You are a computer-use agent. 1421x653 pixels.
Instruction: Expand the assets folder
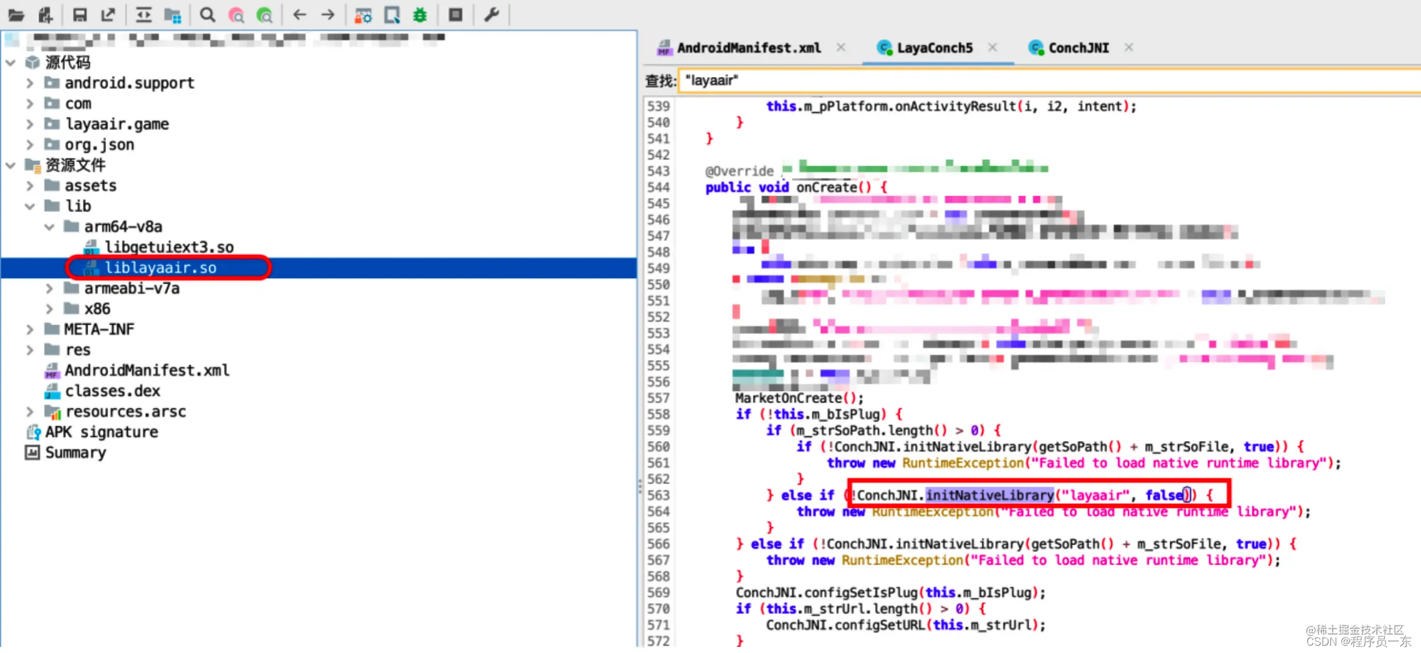(30, 186)
